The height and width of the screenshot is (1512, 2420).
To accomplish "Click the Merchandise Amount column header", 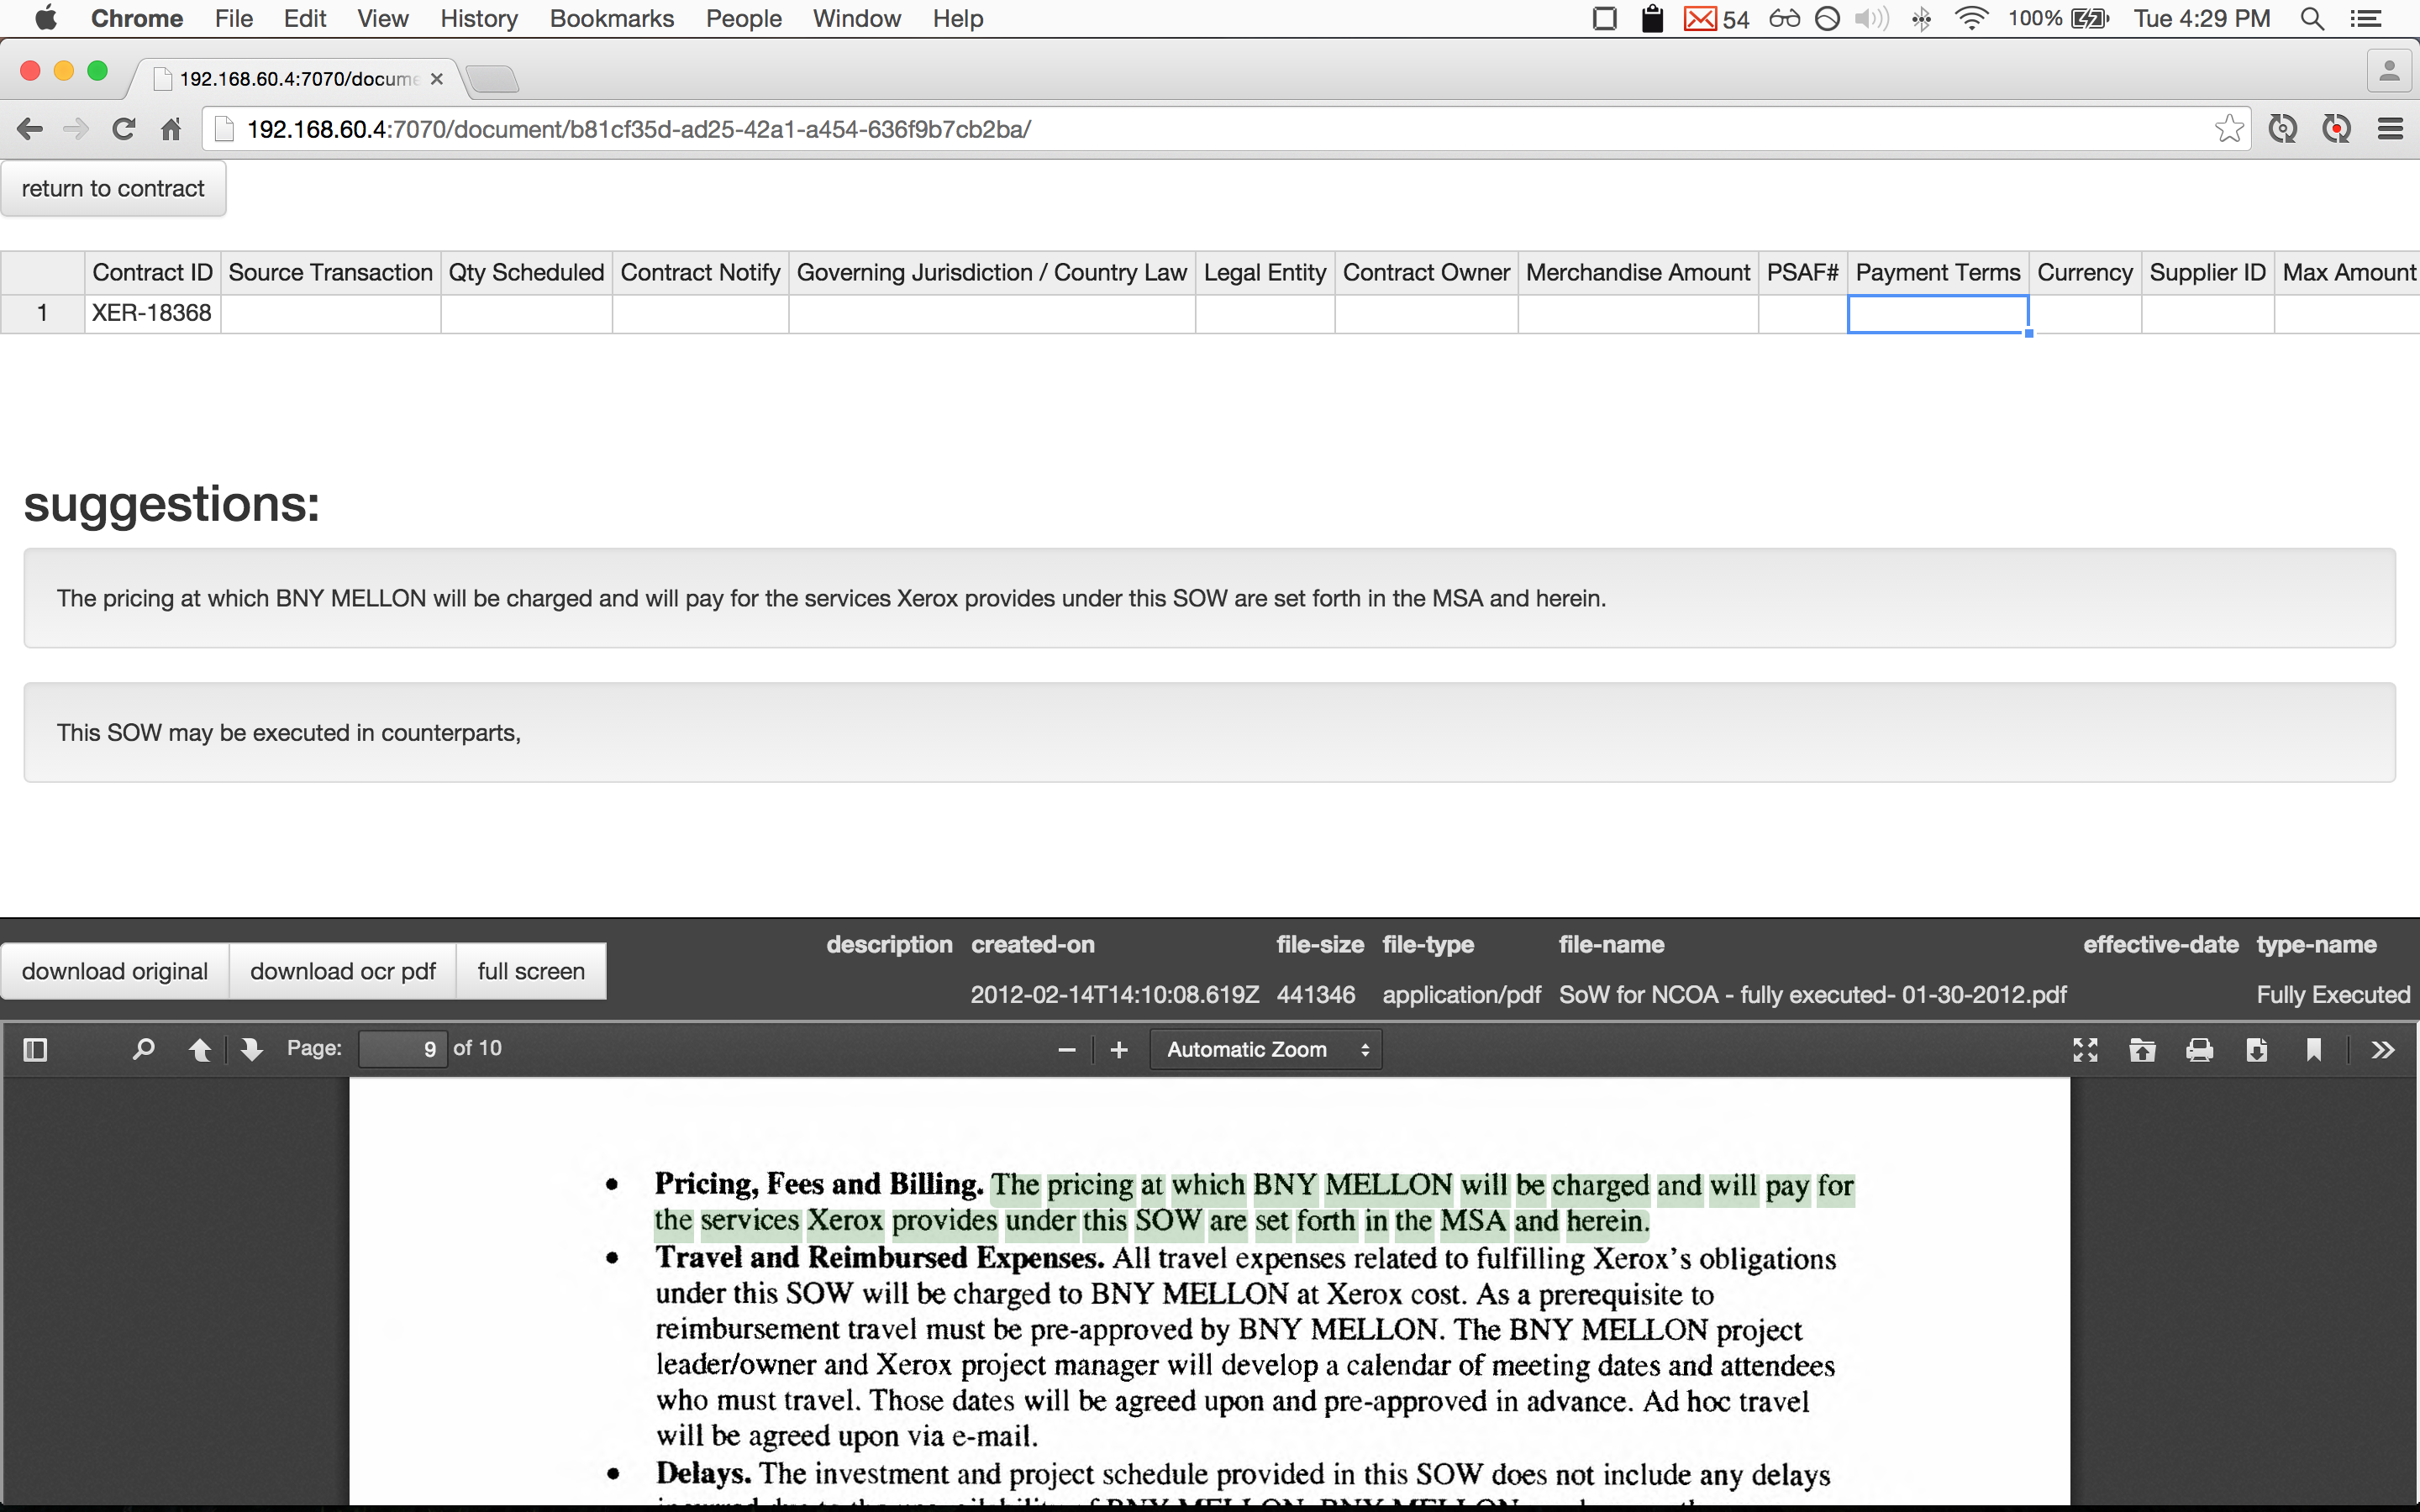I will tap(1638, 273).
